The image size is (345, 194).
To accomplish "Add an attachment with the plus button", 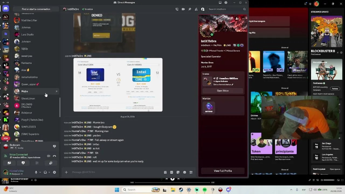I will point(66,172).
